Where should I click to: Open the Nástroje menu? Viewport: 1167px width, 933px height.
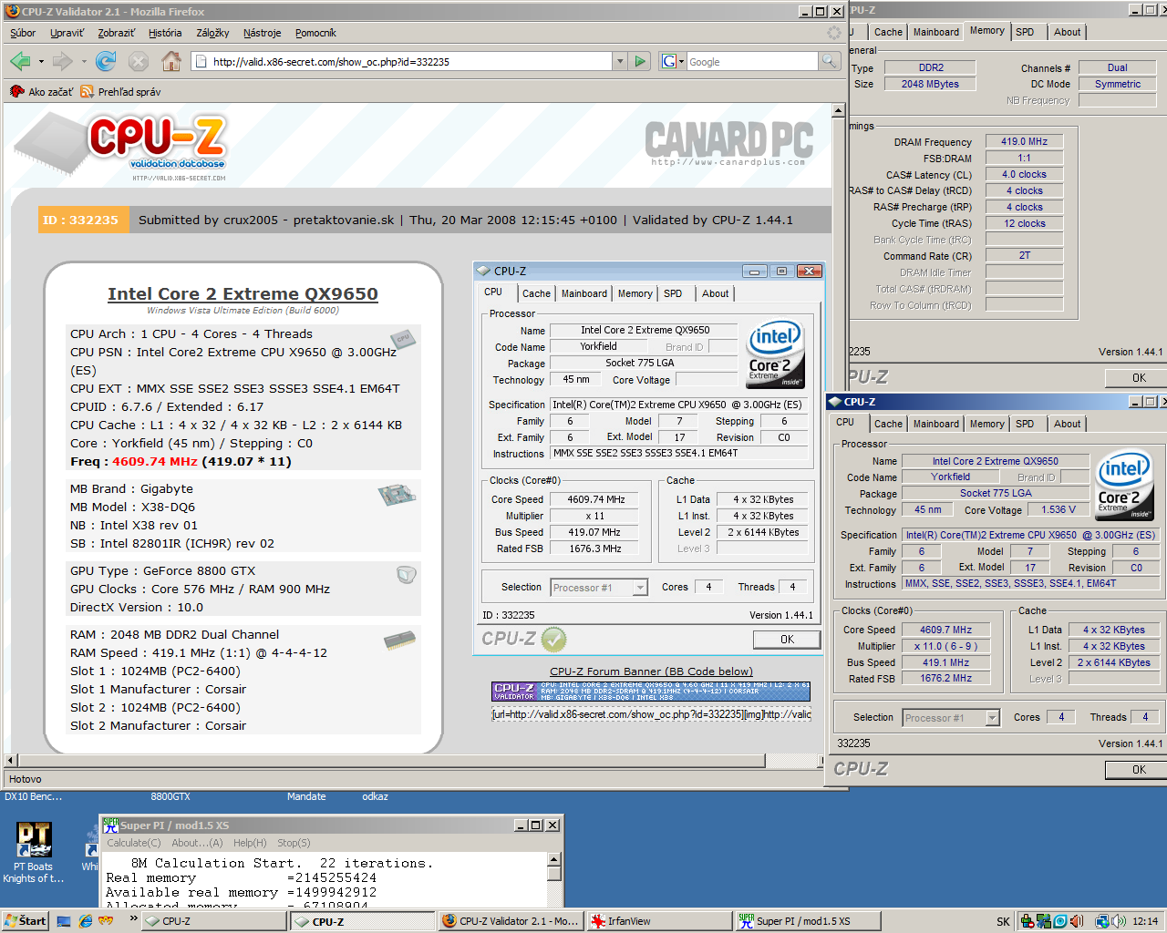(263, 33)
